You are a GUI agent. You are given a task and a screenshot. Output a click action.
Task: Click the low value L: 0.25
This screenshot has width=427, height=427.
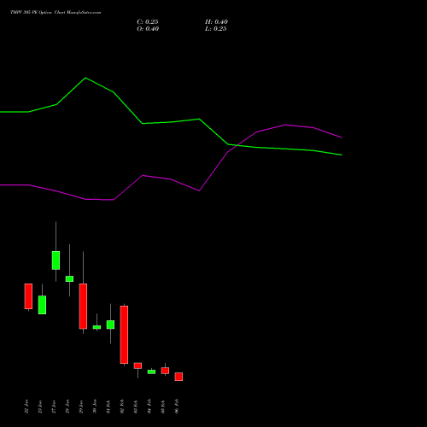[x=216, y=29]
